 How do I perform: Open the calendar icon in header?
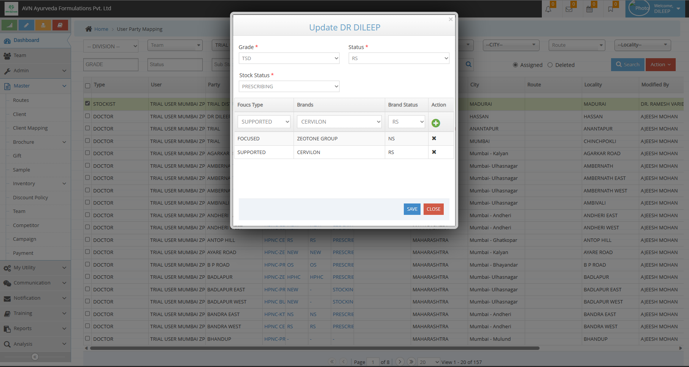coord(589,9)
